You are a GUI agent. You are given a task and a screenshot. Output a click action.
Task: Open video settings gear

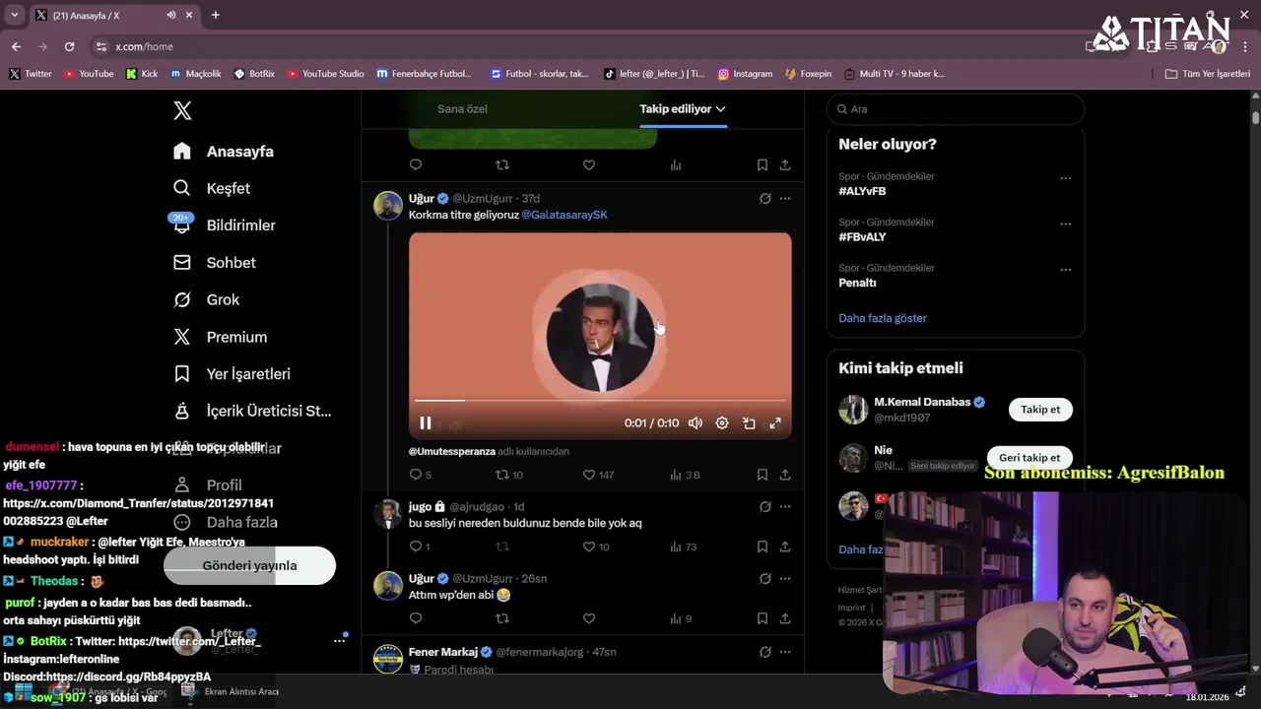[x=722, y=423]
